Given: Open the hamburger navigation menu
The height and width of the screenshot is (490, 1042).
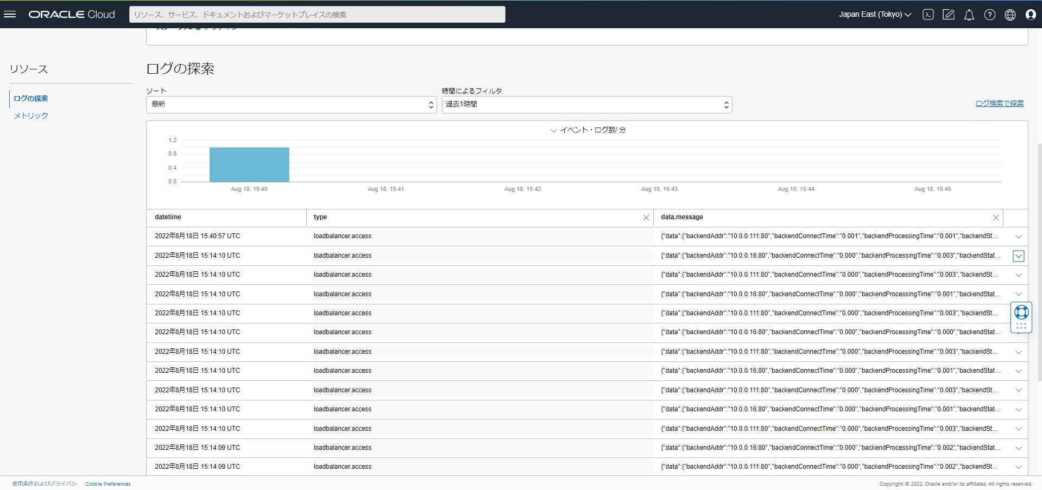Looking at the screenshot, I should pyautogui.click(x=10, y=15).
